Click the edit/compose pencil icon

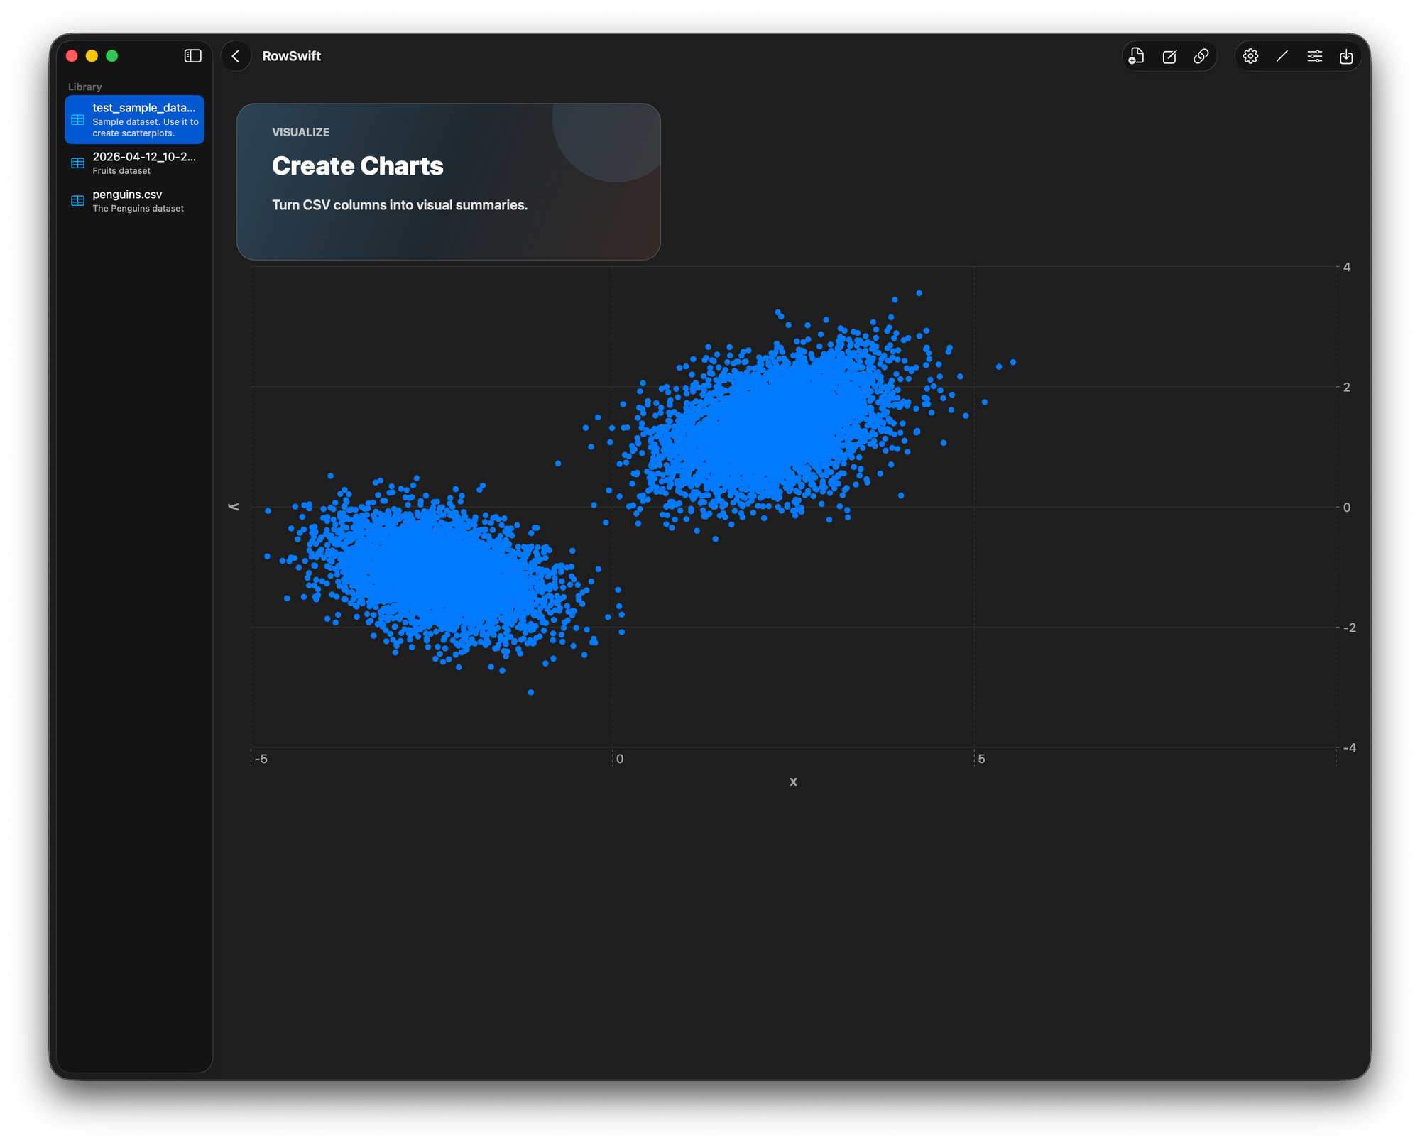pos(1169,56)
